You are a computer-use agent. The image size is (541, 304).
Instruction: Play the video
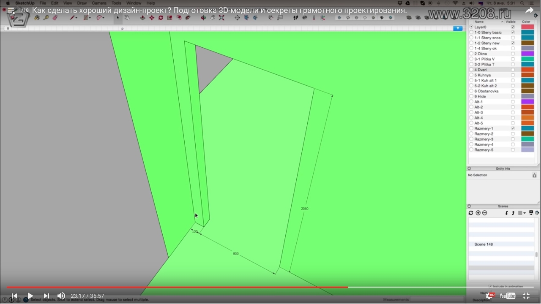(30, 296)
